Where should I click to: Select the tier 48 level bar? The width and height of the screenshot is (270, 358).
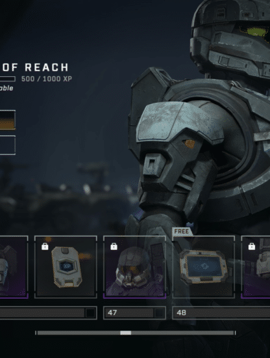pos(221,313)
